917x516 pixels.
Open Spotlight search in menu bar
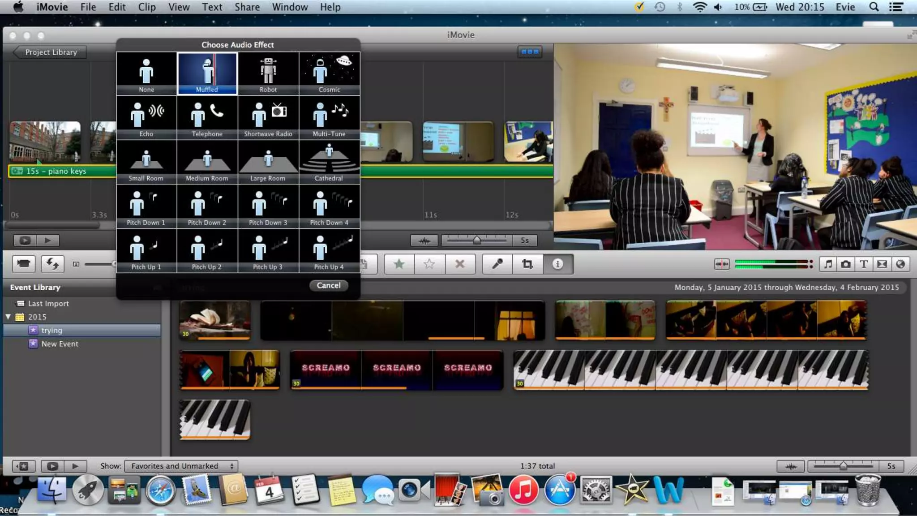point(874,7)
